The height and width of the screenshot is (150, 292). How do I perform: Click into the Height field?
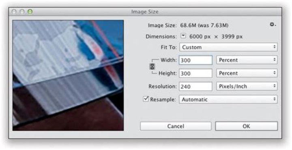pyautogui.click(x=195, y=73)
